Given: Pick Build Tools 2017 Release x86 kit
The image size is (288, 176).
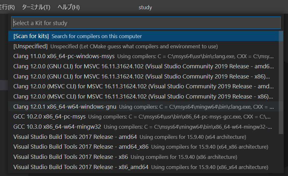Looking at the screenshot, I should pyautogui.click(x=144, y=157).
